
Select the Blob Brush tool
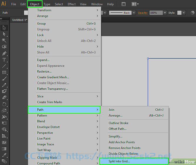[4, 91]
